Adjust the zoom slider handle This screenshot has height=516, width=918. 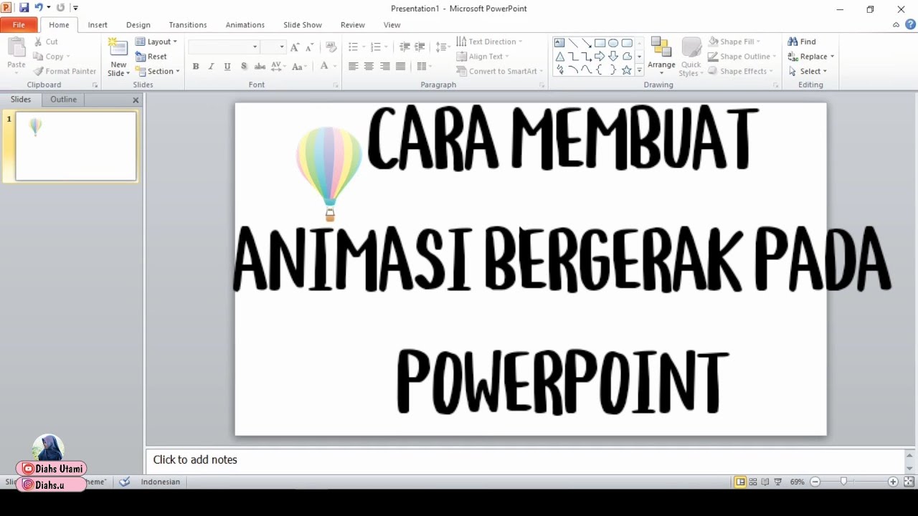tap(844, 482)
